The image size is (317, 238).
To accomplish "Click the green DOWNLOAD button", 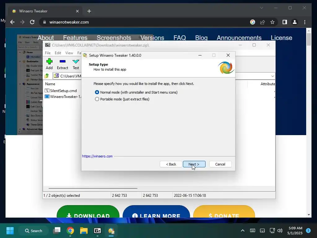I will (88, 212).
